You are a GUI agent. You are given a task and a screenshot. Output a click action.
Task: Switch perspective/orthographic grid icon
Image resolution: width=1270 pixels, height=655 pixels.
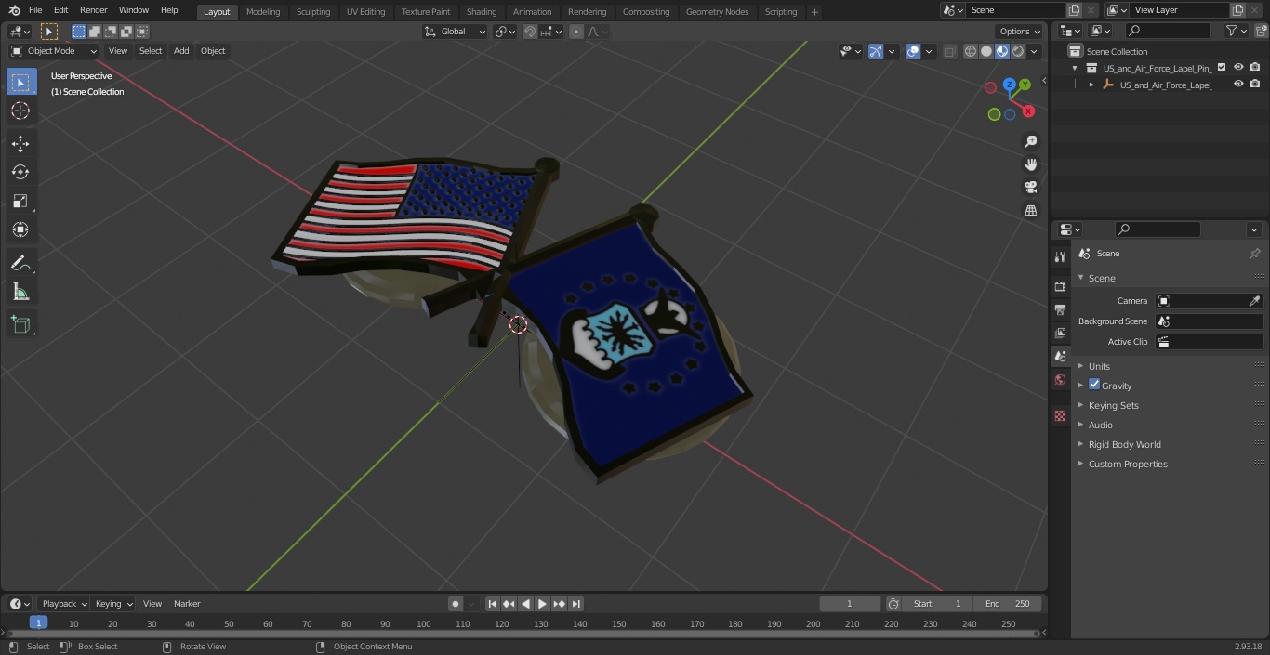(1030, 211)
